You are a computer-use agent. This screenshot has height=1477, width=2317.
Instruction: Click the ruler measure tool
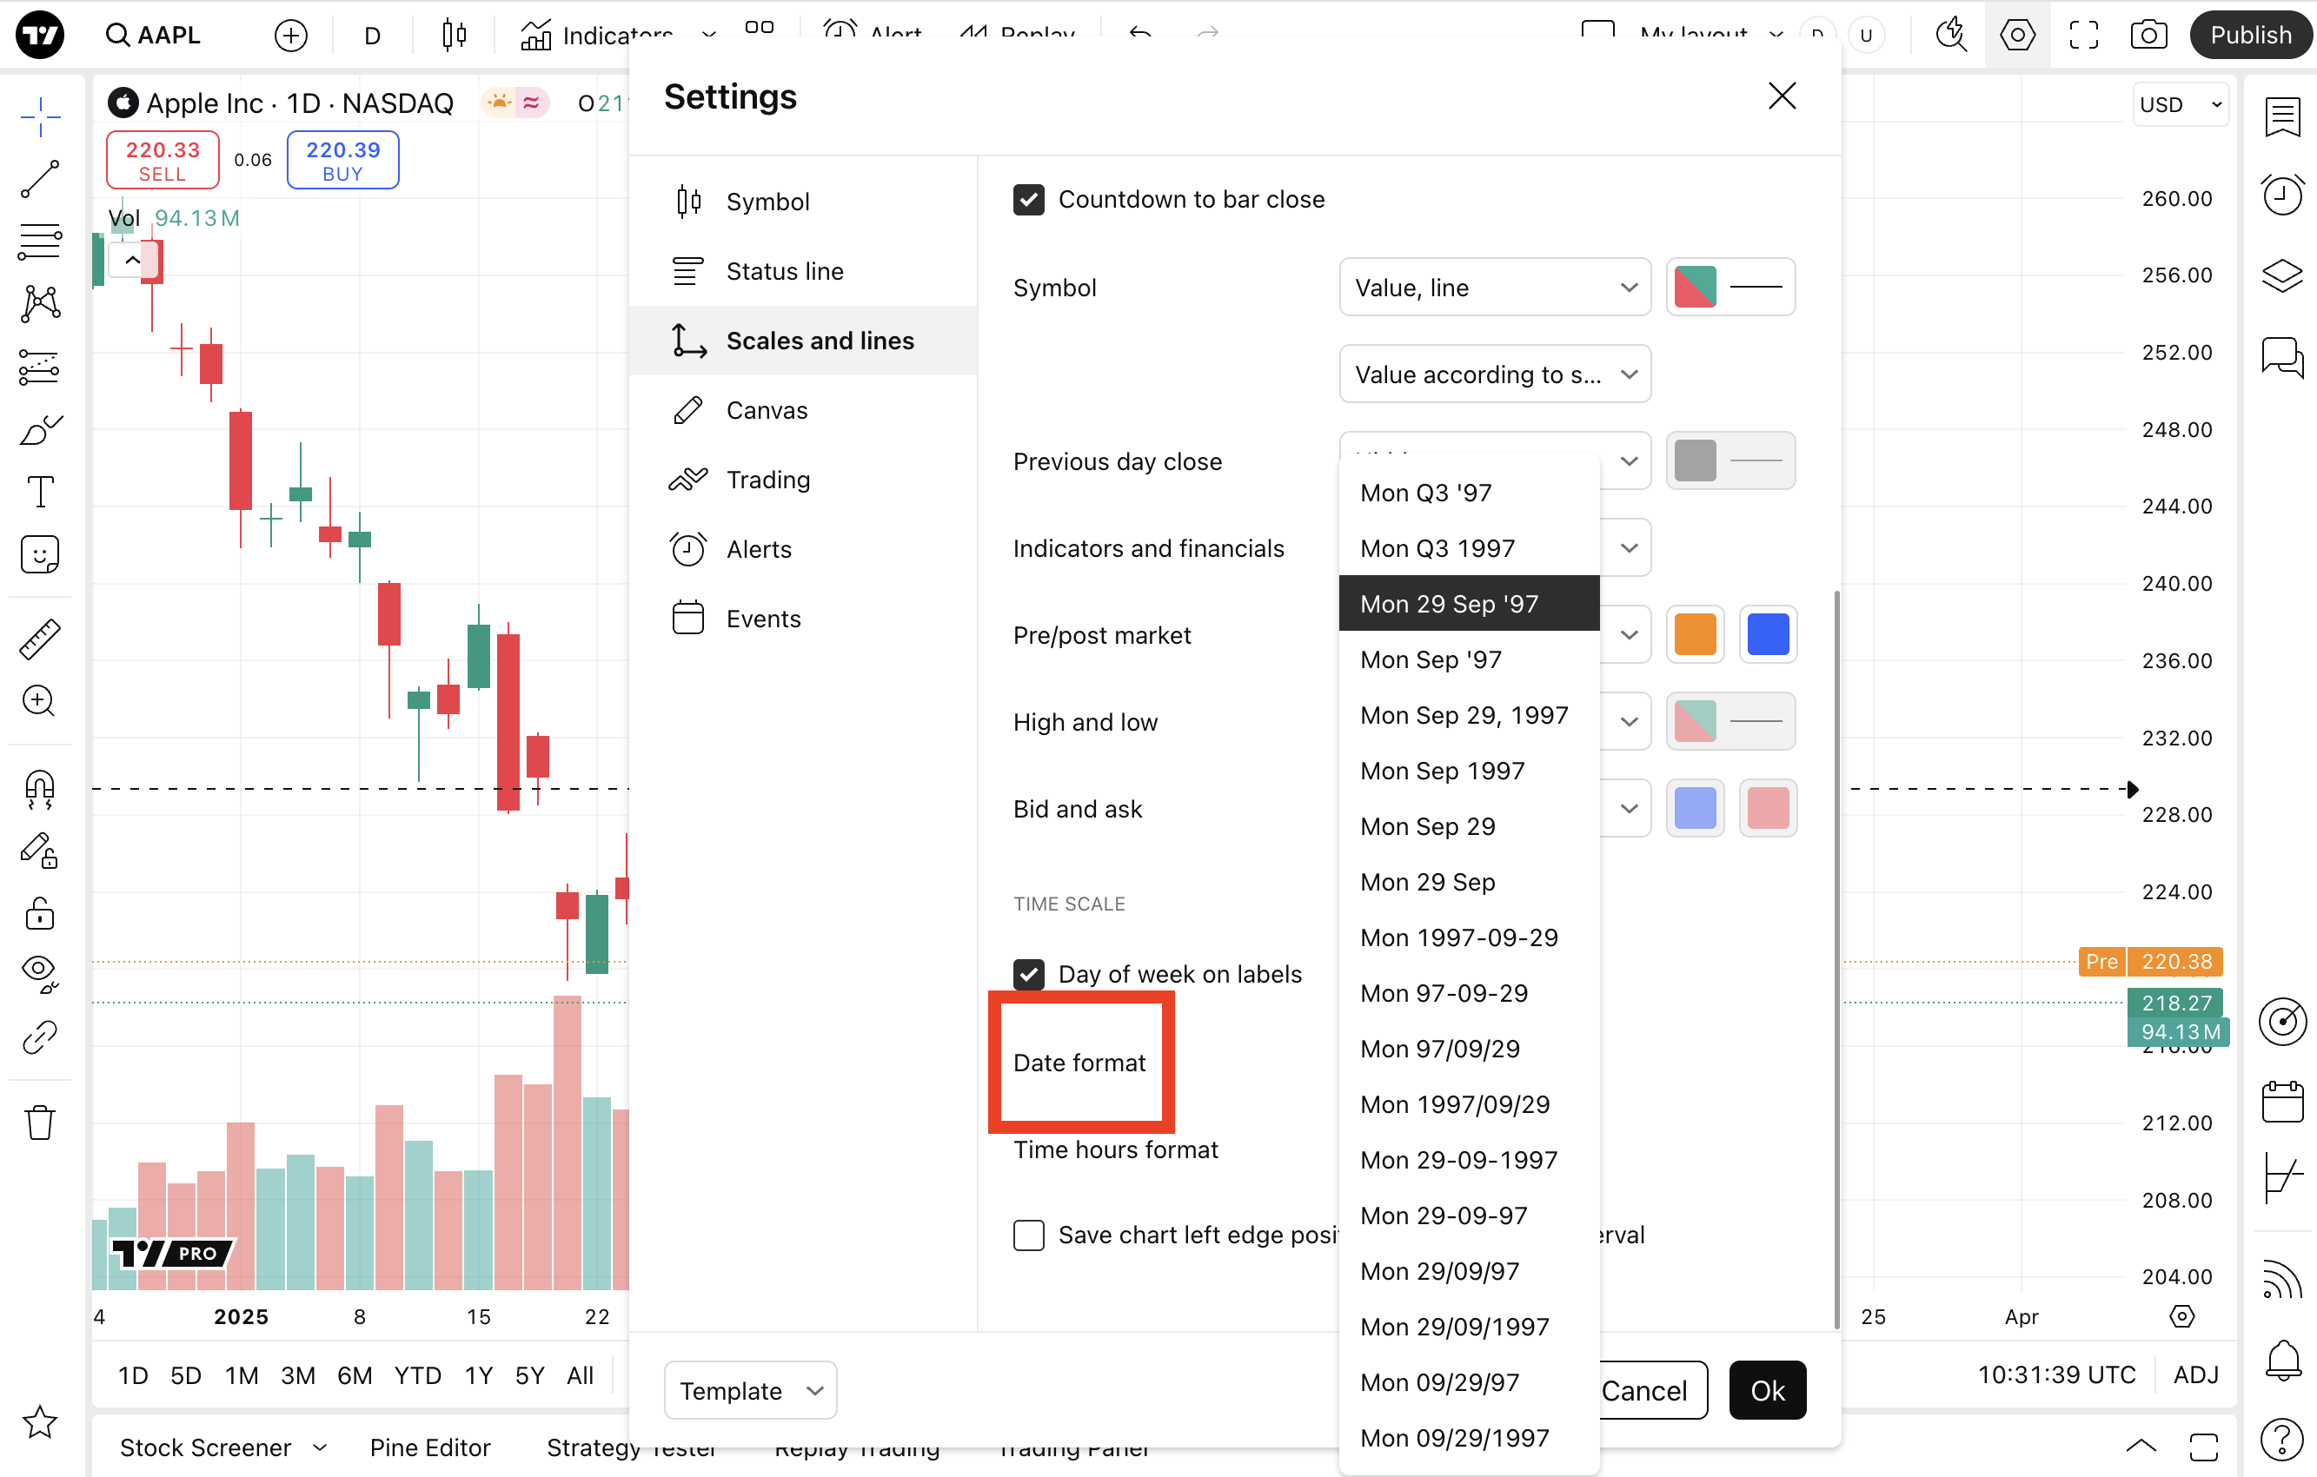(39, 639)
